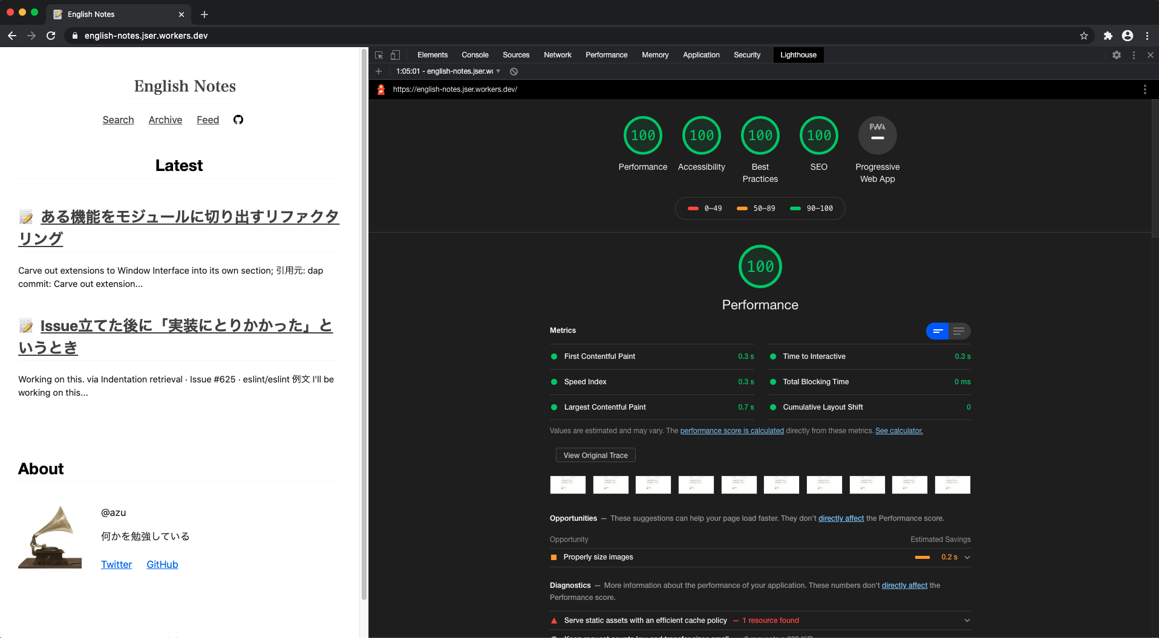Bookmark this page with the star icon
This screenshot has height=638, width=1159.
pyautogui.click(x=1084, y=36)
